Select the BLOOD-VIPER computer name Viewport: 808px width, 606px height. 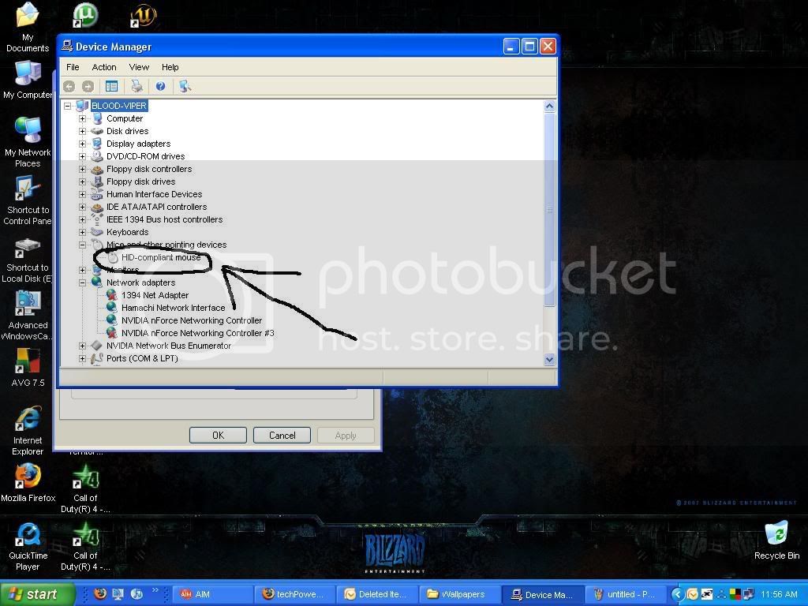pyautogui.click(x=119, y=106)
